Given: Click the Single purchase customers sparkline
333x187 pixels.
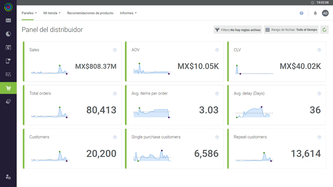Looking at the screenshot, I should [x=152, y=156].
